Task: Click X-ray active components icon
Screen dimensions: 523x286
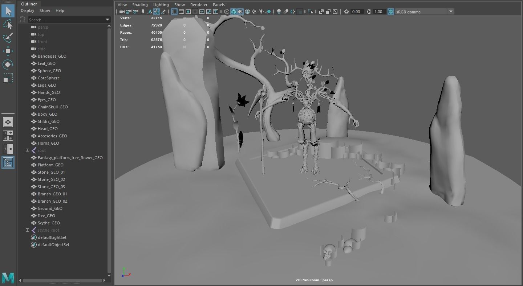Action: pyautogui.click(x=328, y=12)
